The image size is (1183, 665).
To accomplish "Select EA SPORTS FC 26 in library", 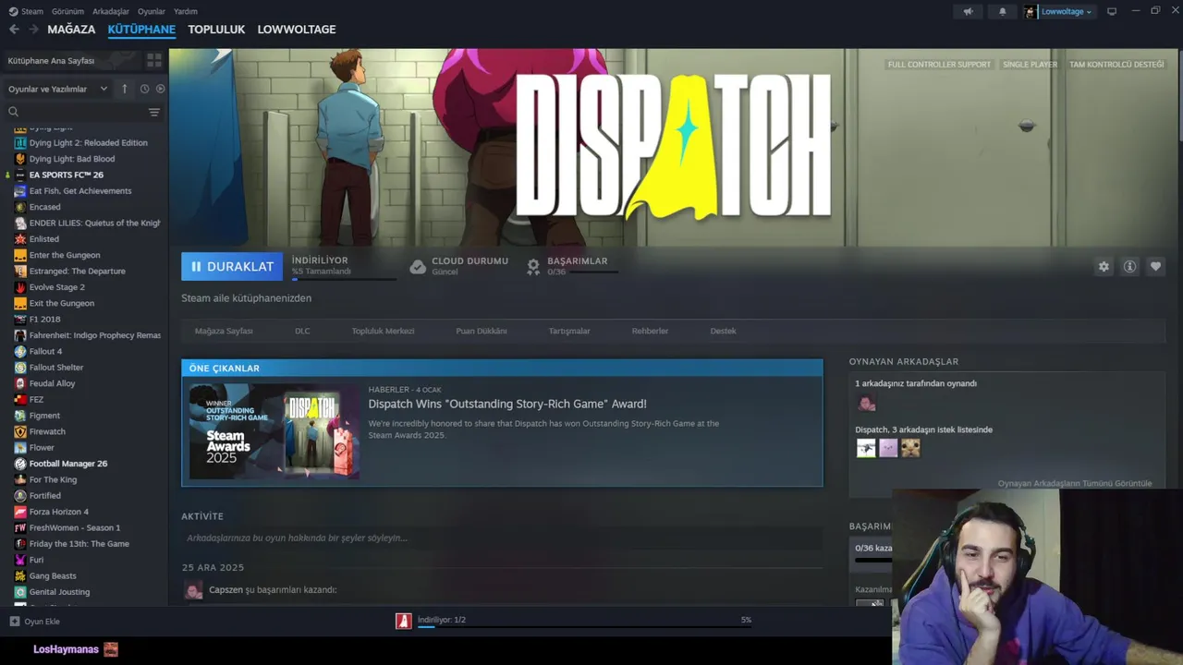I will [x=67, y=175].
